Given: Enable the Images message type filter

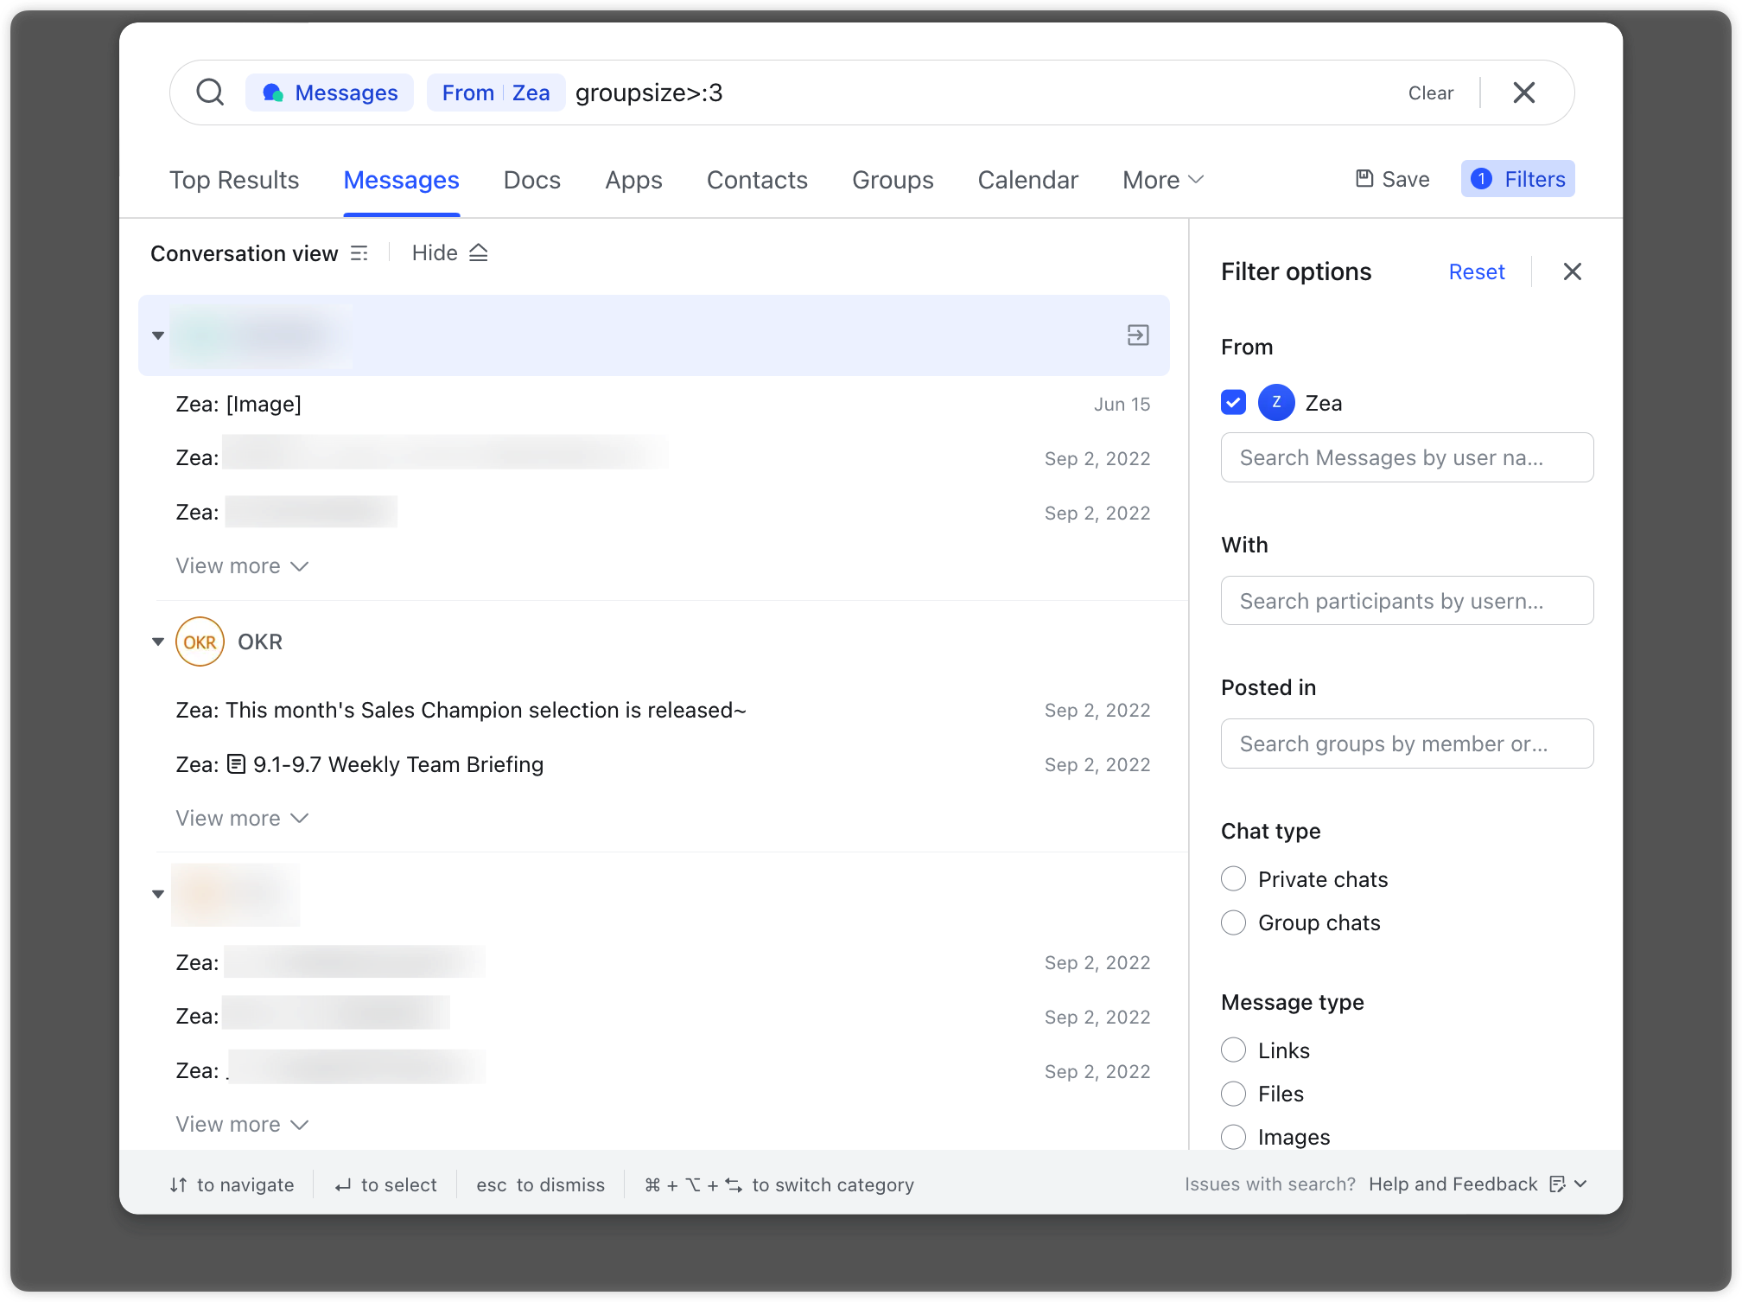Looking at the screenshot, I should (1231, 1138).
